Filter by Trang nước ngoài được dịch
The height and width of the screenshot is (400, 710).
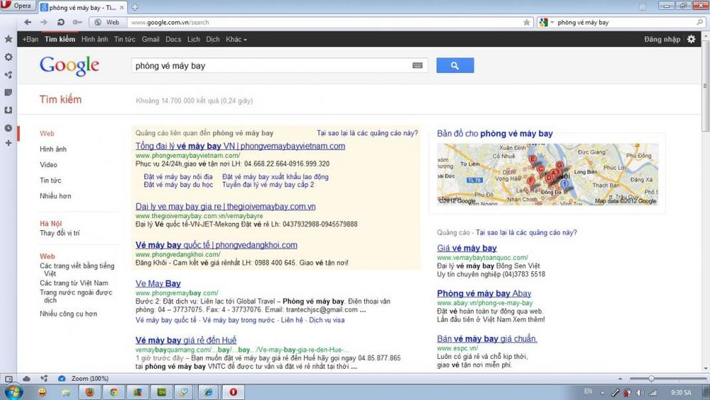point(76,296)
